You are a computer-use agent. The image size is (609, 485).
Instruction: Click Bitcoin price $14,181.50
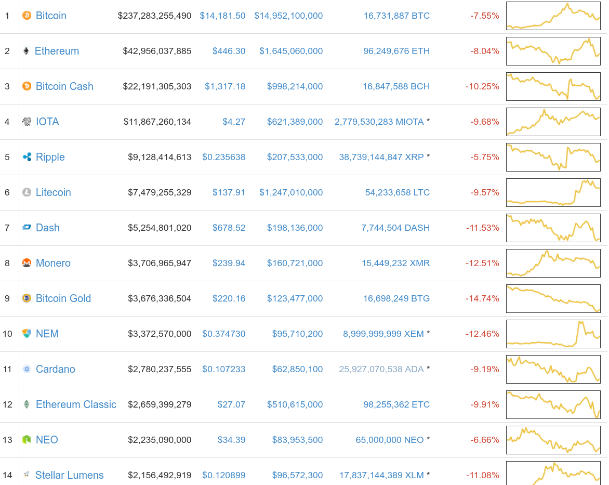pyautogui.click(x=222, y=16)
